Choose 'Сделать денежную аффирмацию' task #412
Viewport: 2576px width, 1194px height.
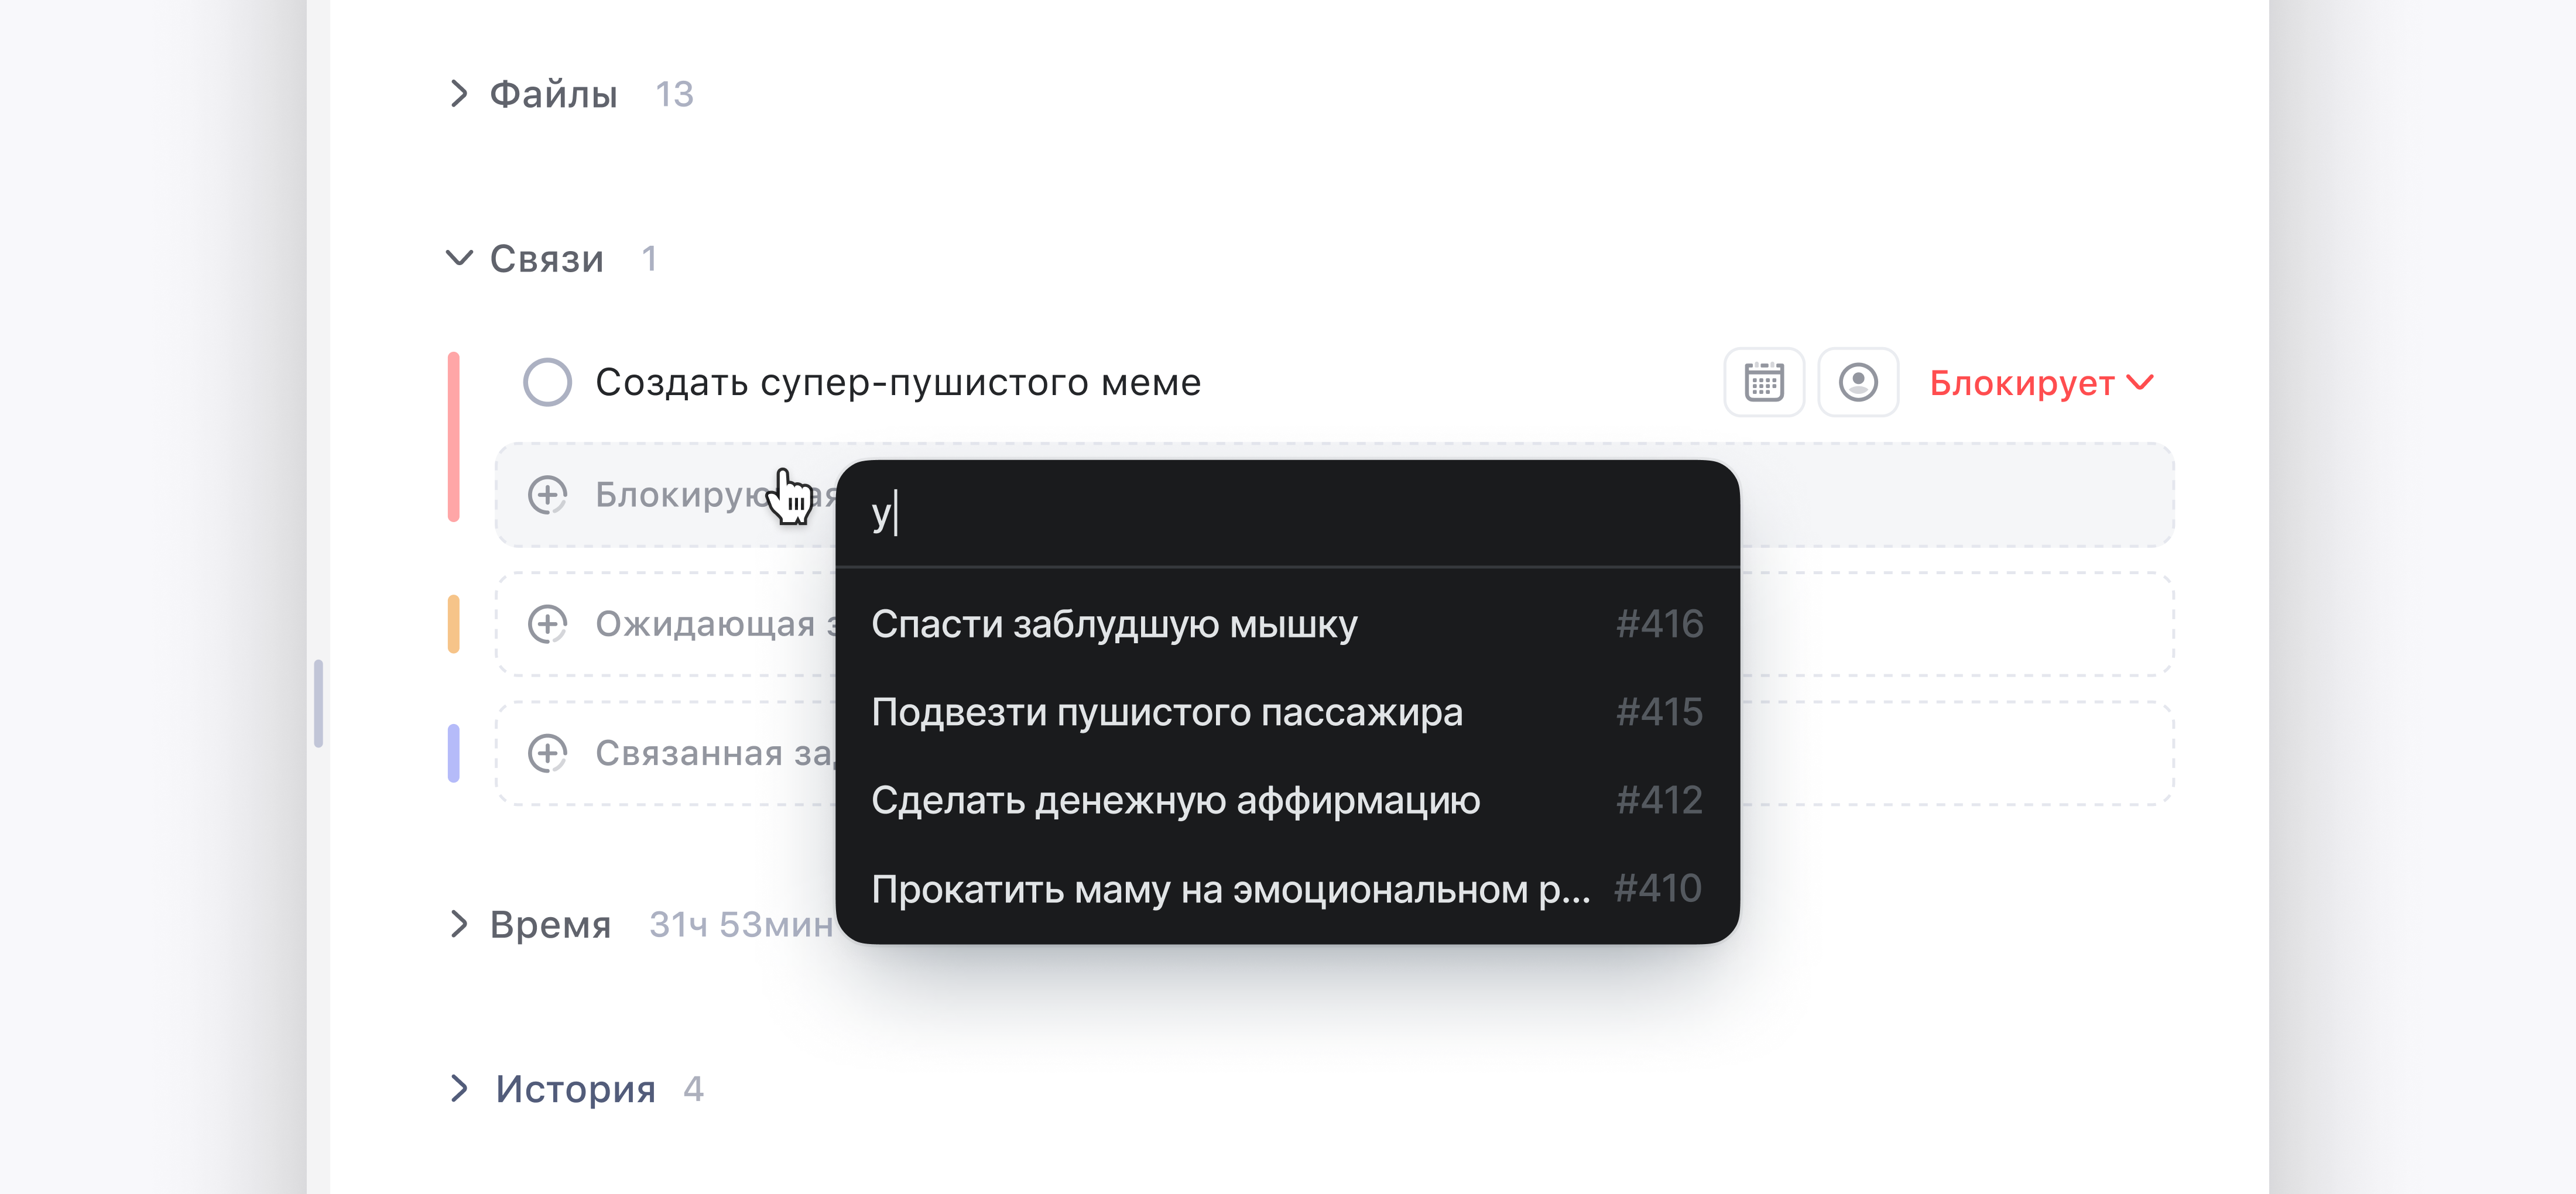(x=1287, y=800)
